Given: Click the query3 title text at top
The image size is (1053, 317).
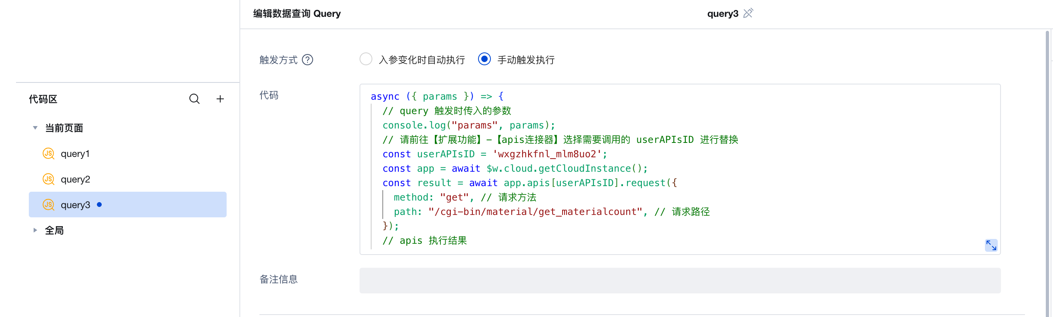Looking at the screenshot, I should (722, 14).
